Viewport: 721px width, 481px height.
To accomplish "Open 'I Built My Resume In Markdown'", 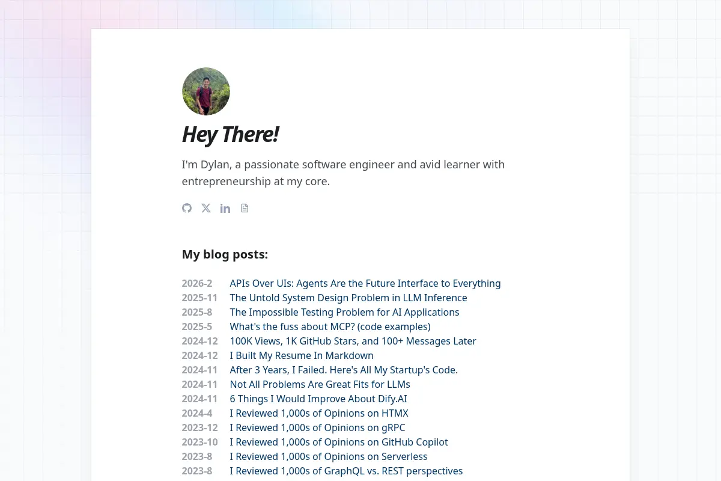I will 302,355.
